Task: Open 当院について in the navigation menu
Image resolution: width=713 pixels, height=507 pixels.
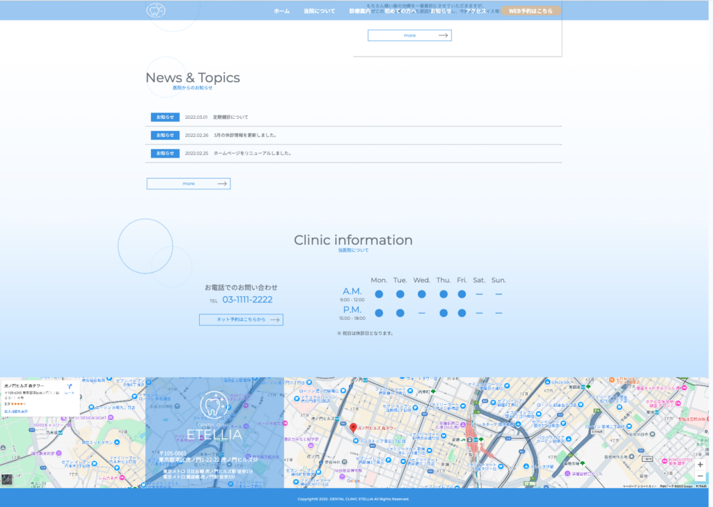Action: pyautogui.click(x=319, y=11)
